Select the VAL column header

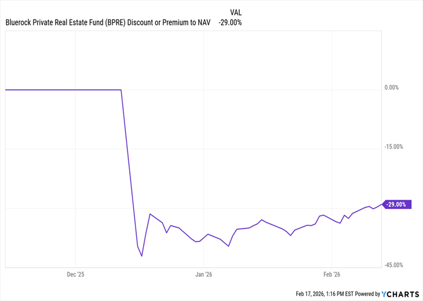236,12
